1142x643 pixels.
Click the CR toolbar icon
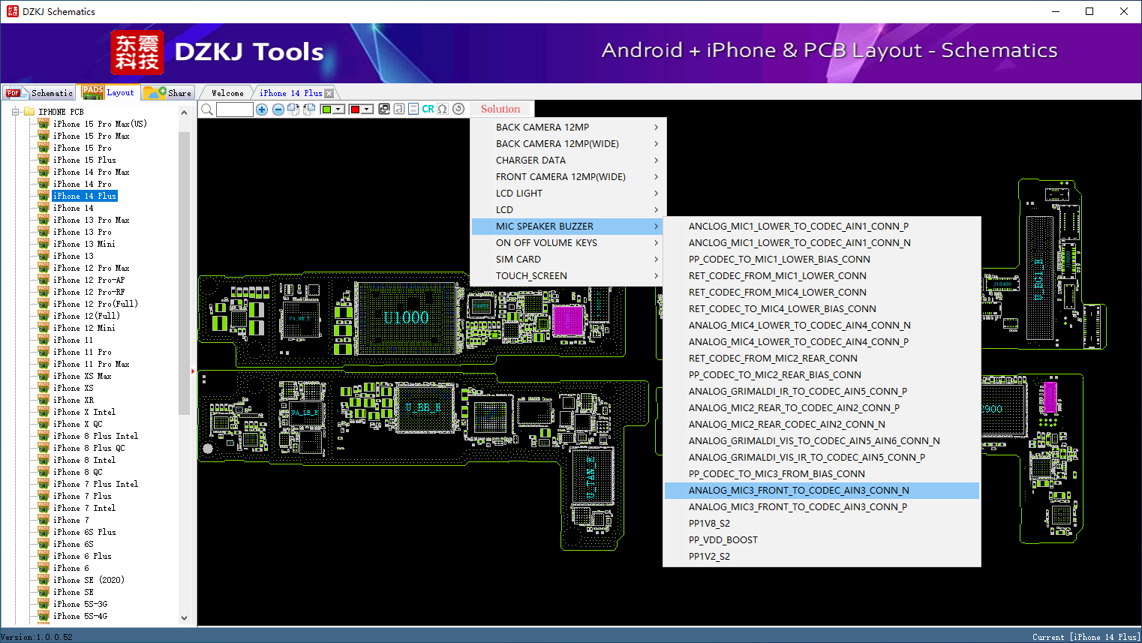click(428, 110)
